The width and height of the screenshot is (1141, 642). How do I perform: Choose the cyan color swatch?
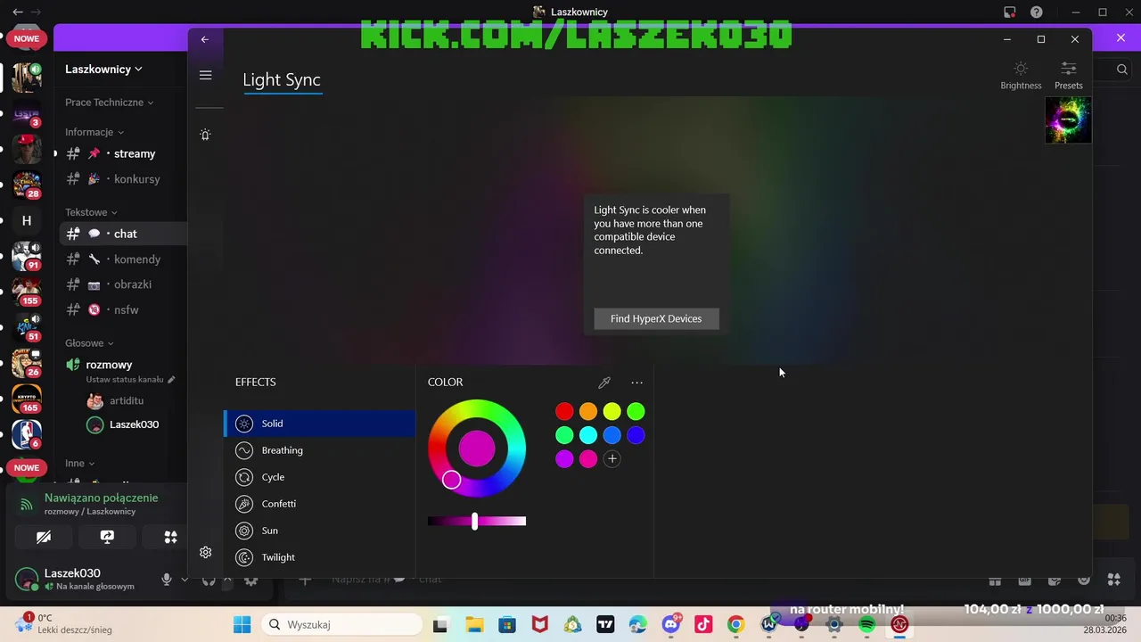tap(588, 435)
